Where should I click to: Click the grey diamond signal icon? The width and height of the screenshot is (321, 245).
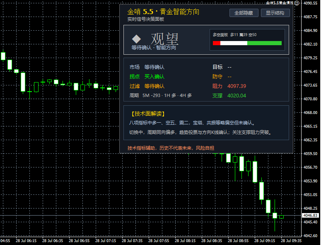[x=136, y=39]
